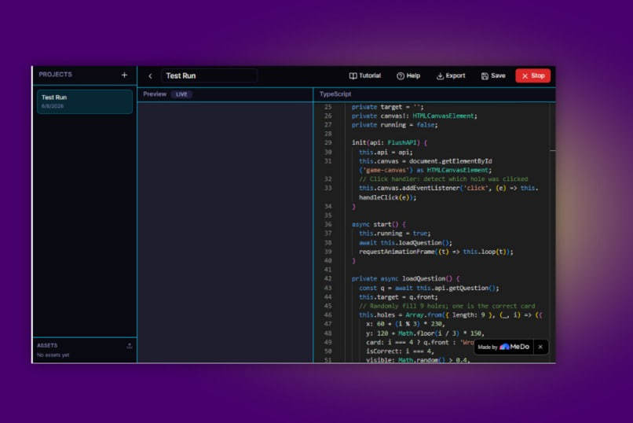Screen dimensions: 633x423
Task: Click 'await this.loadQuestion();' code line
Action: tap(405, 243)
